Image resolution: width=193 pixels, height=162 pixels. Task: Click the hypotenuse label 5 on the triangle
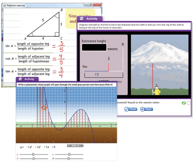(43, 20)
